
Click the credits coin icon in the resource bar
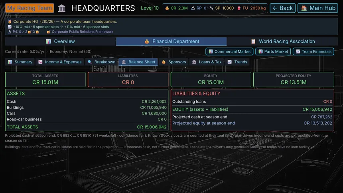(x=167, y=8)
